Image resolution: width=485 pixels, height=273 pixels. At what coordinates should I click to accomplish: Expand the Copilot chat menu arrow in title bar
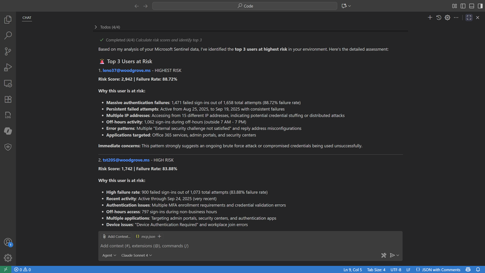tap(350, 6)
